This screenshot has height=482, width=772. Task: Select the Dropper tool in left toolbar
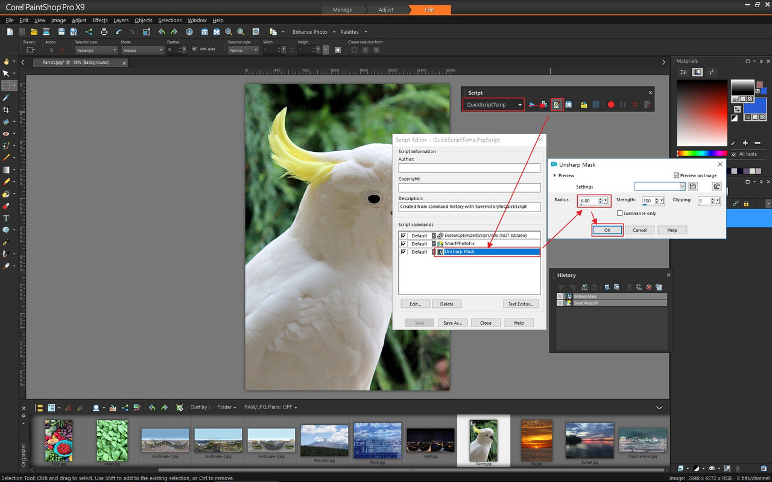pyautogui.click(x=6, y=98)
